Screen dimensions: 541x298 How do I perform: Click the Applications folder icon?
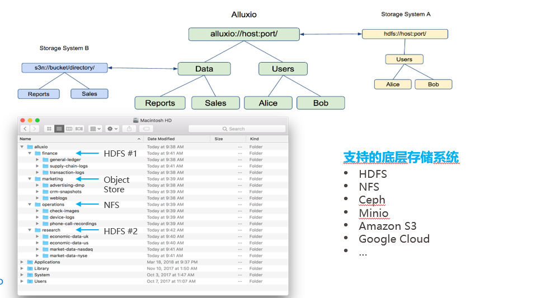(30, 262)
